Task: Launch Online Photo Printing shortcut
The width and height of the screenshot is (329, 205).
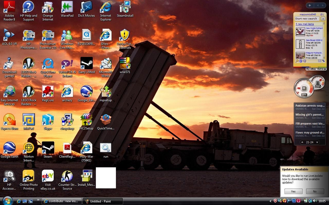Action: pyautogui.click(x=29, y=180)
